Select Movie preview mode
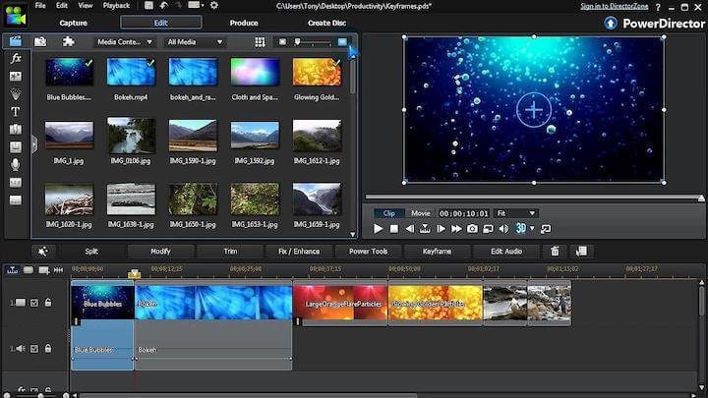This screenshot has width=708, height=398. tap(421, 213)
